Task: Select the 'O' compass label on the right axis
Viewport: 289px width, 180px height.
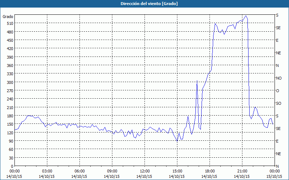Action: [x=277, y=91]
